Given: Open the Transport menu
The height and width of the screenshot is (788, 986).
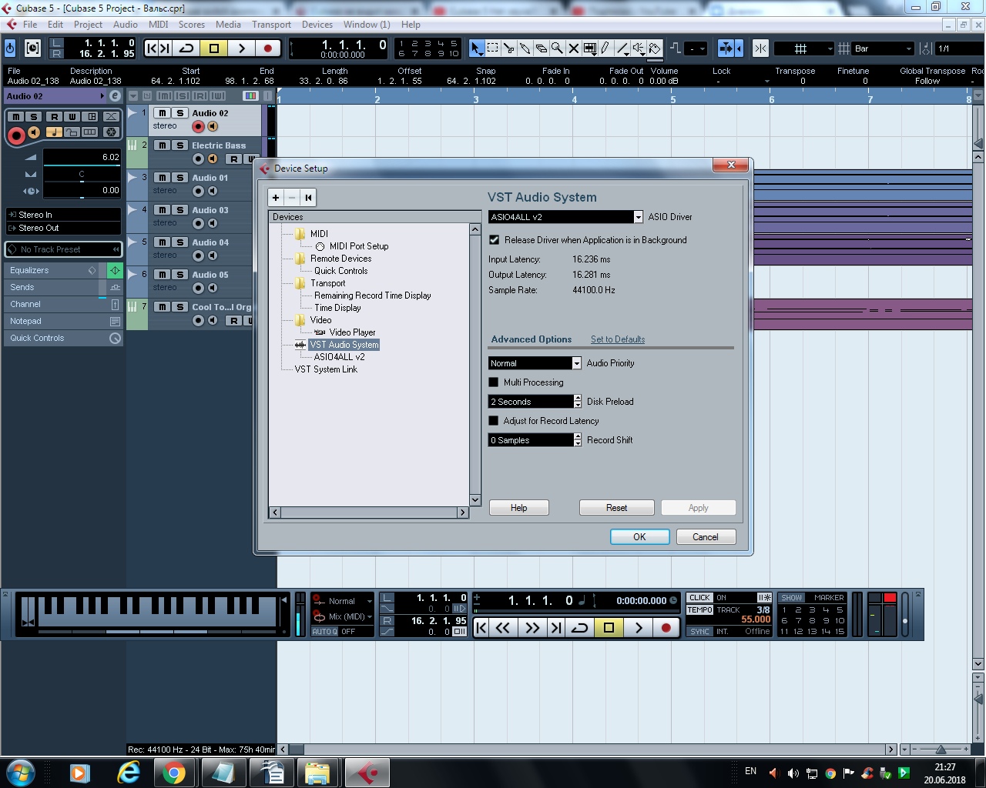Looking at the screenshot, I should (271, 25).
